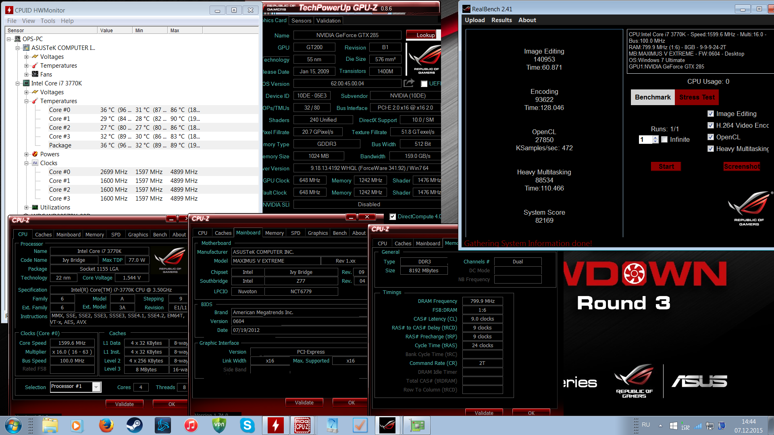Switch to GPU-Z graphics card taskbar icon
Viewport: 774px width, 435px height.
417,425
